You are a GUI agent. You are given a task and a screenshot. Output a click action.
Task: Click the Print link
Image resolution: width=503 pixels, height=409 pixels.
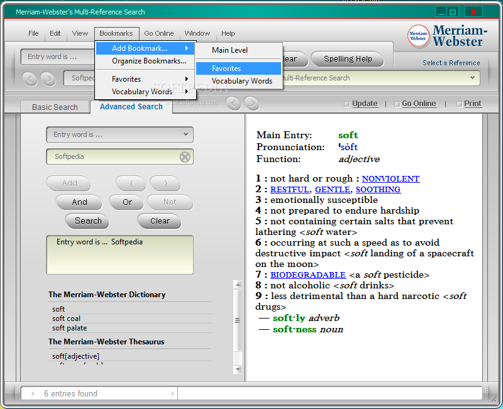pos(473,104)
